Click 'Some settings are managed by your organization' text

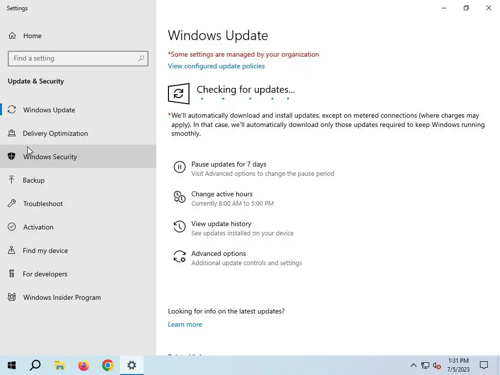pos(243,54)
